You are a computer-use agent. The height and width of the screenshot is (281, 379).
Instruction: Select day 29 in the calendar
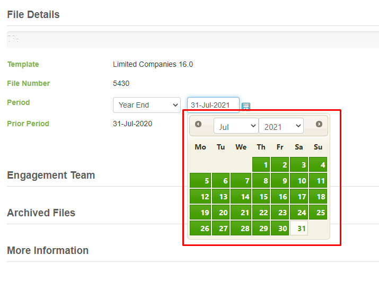pyautogui.click(x=261, y=228)
